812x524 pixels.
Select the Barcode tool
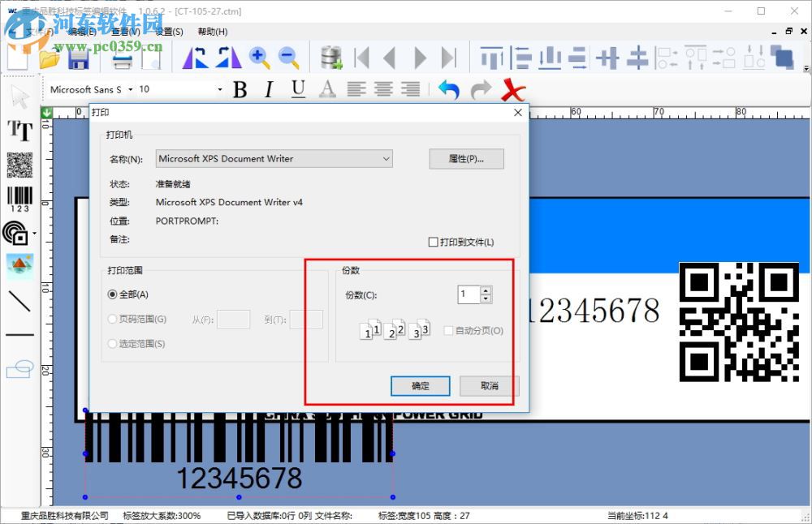click(19, 197)
